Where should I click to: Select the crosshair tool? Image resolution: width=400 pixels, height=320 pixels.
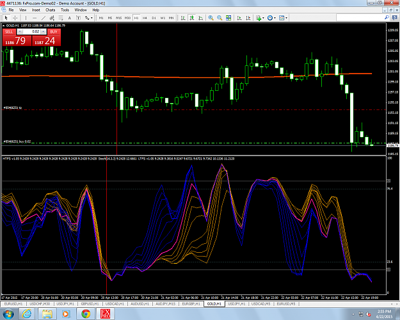coord(15,18)
